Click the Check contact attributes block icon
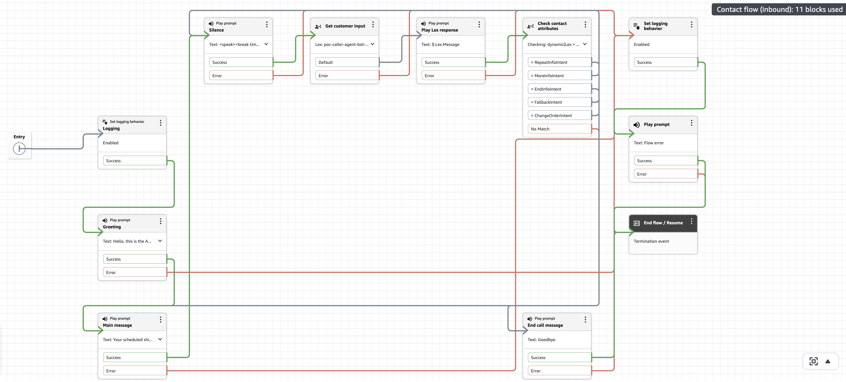The width and height of the screenshot is (846, 382). (530, 26)
